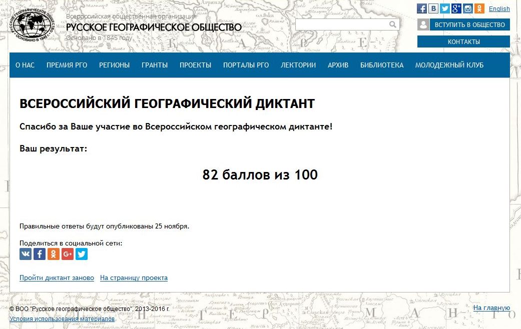Click text Правильные ответы будут опубликованы 25 ноября

pyautogui.click(x=104, y=226)
